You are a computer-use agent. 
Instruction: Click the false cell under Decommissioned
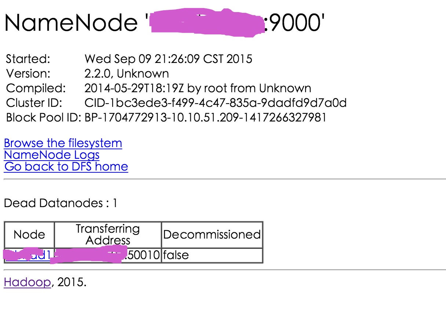point(176,255)
